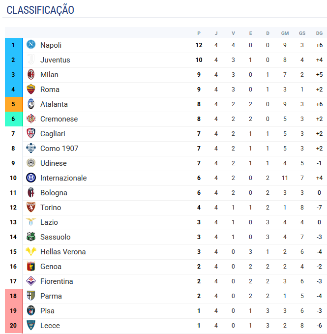Click the Roma club badge
This screenshot has width=327, height=334.
tap(31, 89)
